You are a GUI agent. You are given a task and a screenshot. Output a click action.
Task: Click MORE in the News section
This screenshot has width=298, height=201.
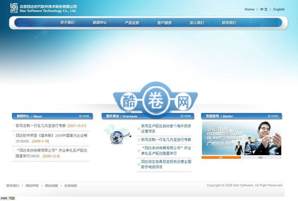(84, 116)
